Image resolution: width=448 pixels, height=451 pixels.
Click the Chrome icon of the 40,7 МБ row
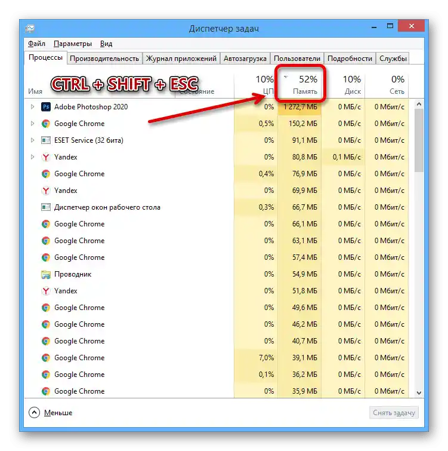tap(46, 341)
